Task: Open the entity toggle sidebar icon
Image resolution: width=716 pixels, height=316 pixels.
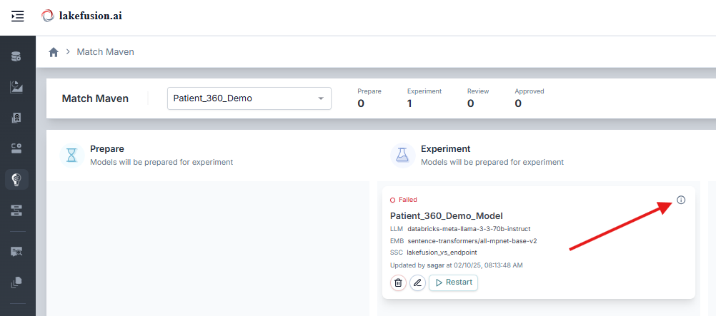Action: [16, 148]
